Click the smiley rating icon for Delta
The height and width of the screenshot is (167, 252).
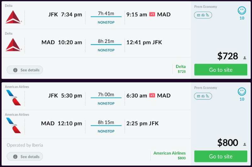tap(242, 11)
